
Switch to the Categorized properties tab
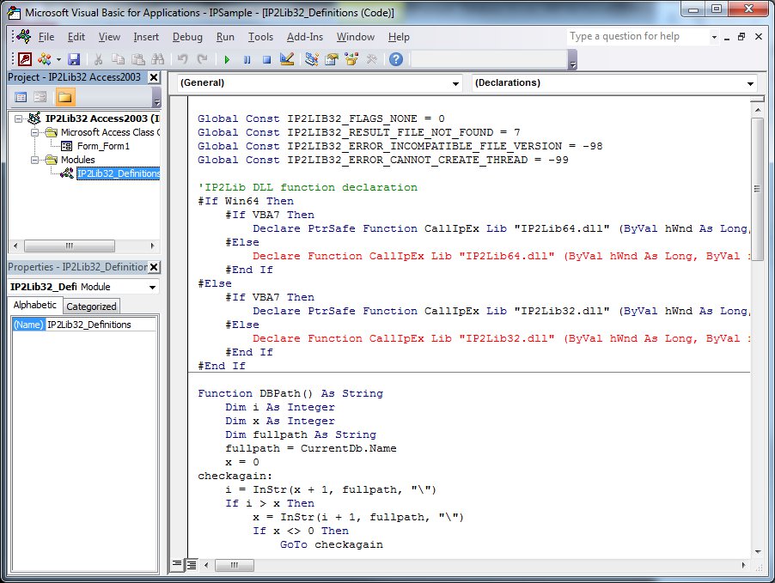(x=91, y=307)
